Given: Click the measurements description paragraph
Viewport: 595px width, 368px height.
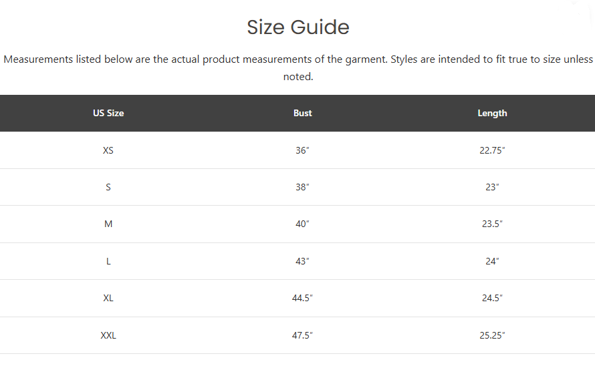Looking at the screenshot, I should [298, 68].
